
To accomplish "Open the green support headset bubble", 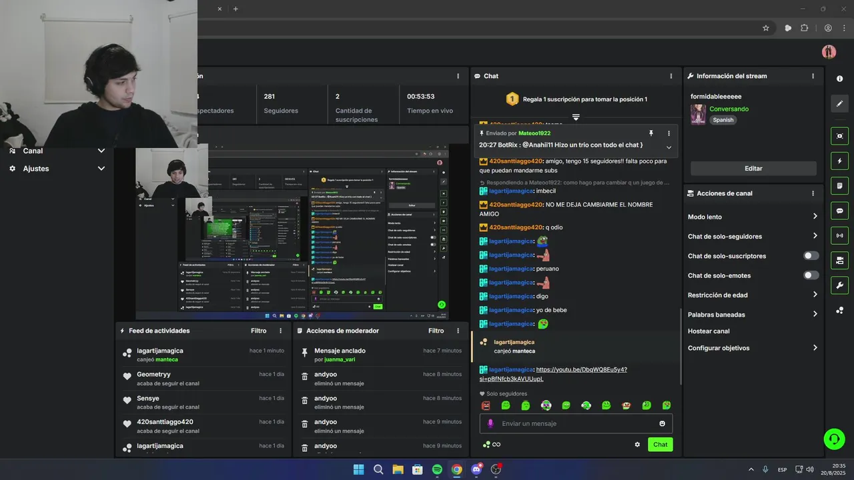I will 834,438.
